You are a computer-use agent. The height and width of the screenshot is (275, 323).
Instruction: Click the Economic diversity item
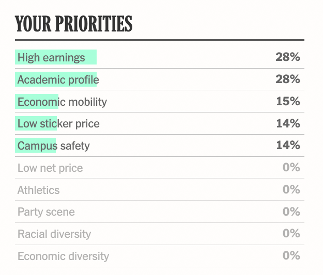160,256
